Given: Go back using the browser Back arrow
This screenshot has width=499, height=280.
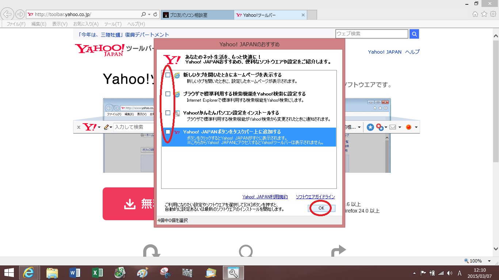Looking at the screenshot, I should [x=8, y=15].
